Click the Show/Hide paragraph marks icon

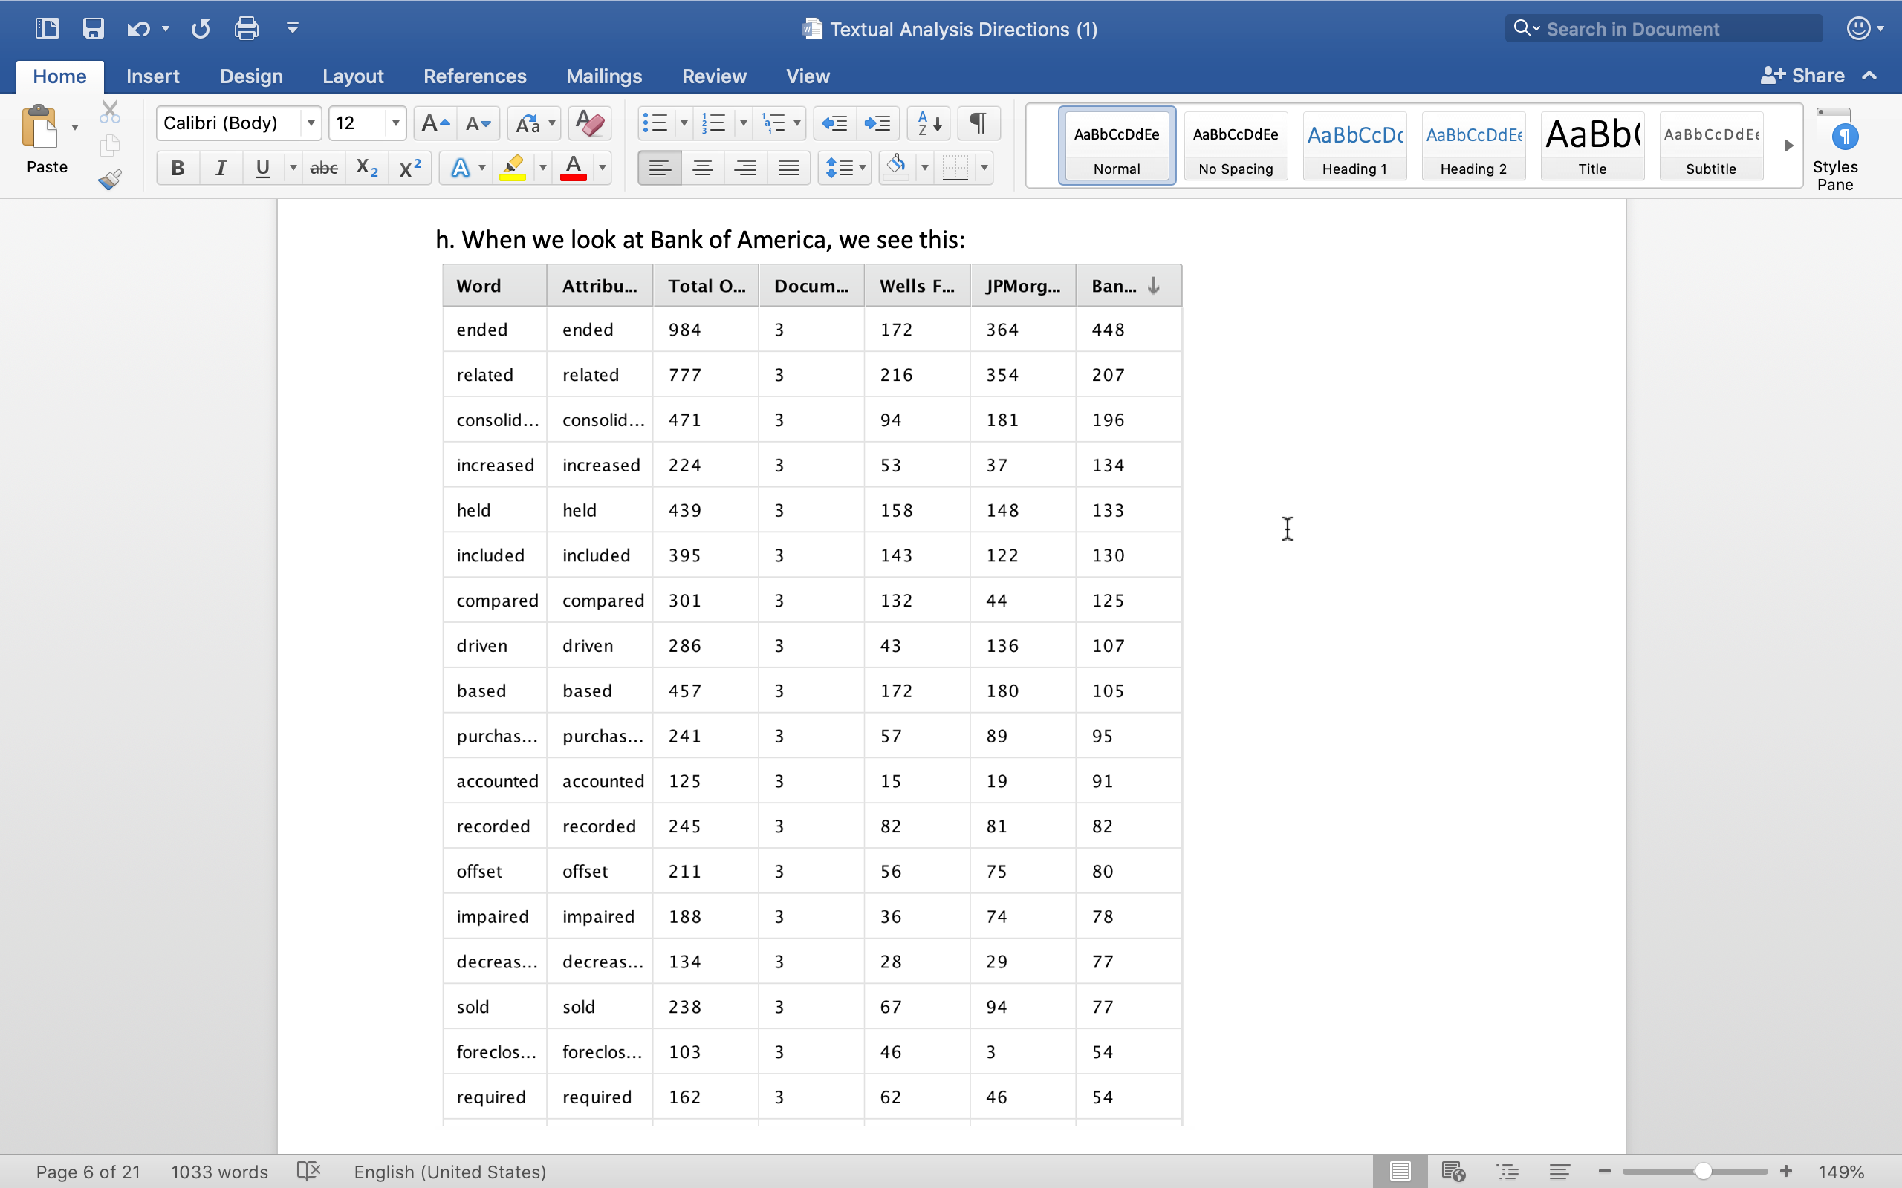tap(978, 123)
